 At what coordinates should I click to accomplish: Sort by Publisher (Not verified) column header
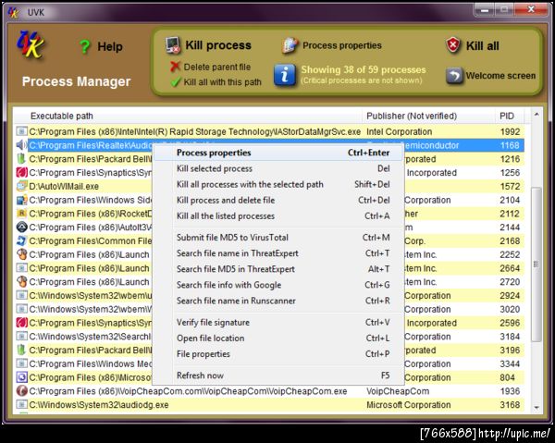[428, 116]
